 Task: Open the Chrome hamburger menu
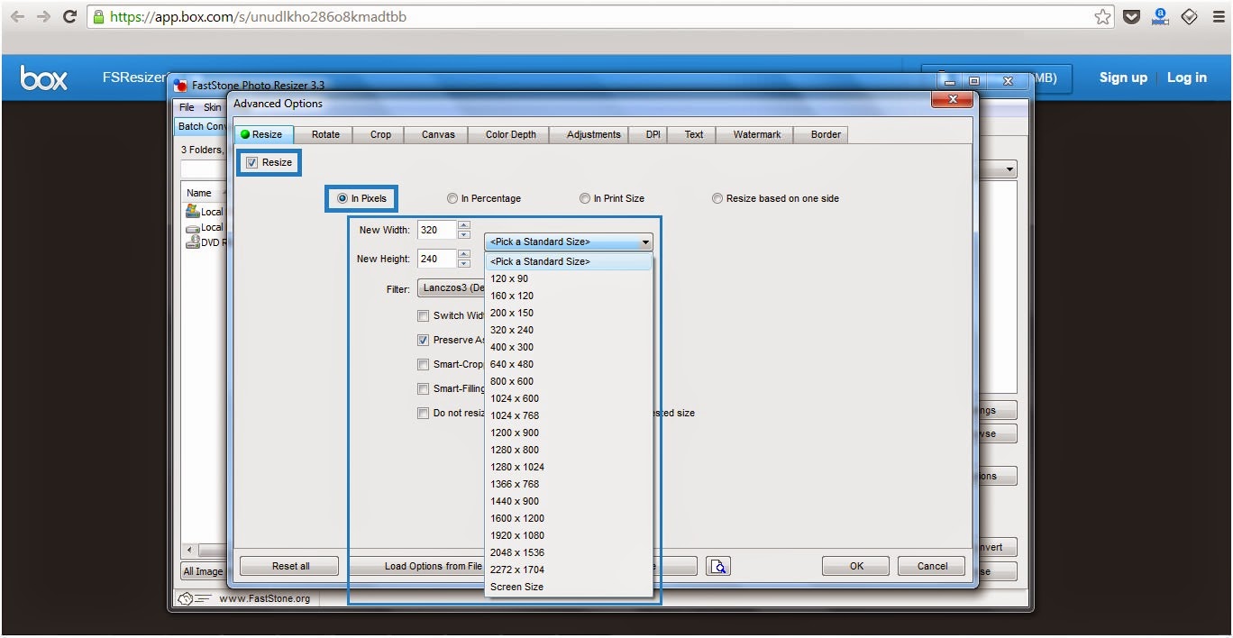[x=1217, y=17]
